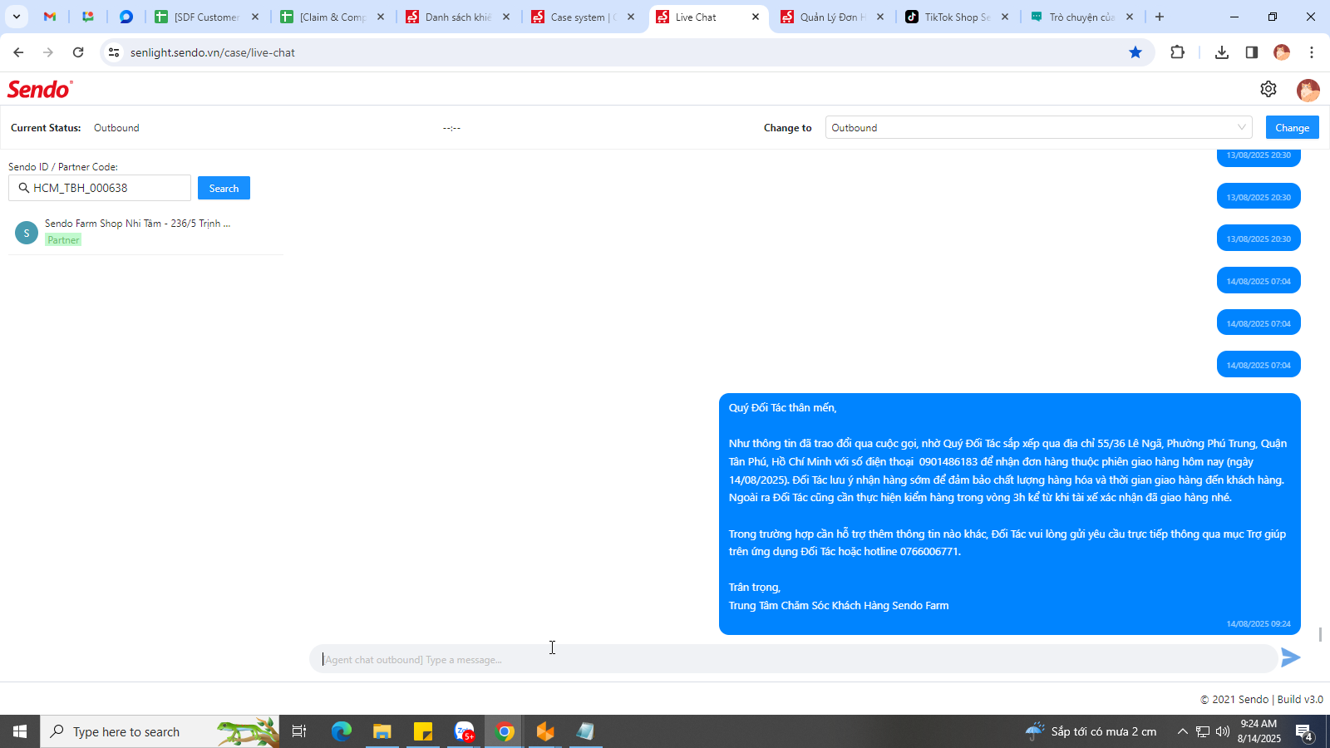Reload the page

[78, 52]
